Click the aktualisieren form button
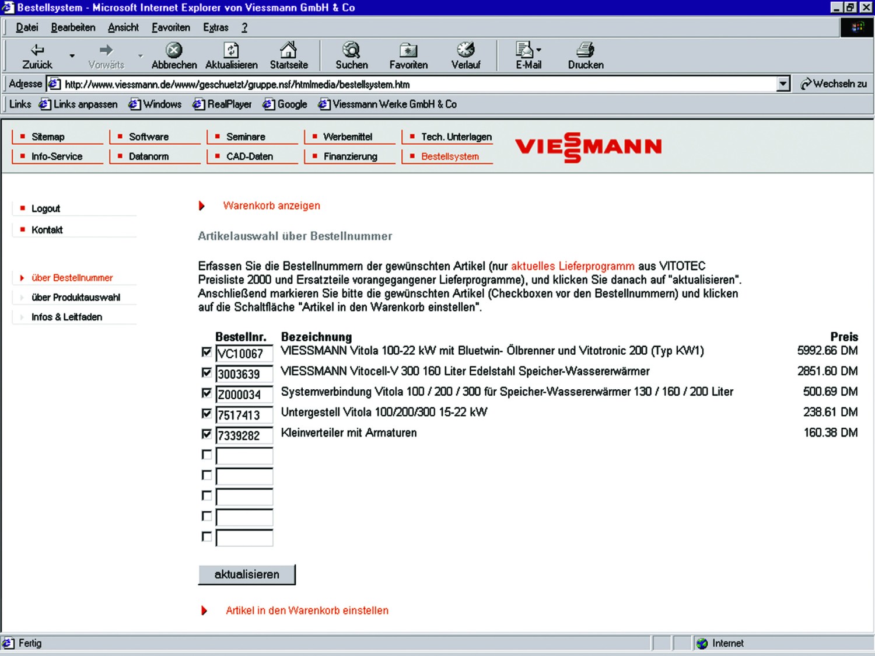 [x=247, y=574]
